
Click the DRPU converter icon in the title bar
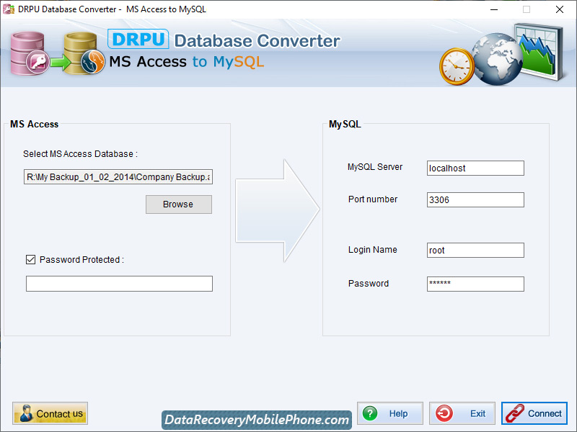(10, 9)
